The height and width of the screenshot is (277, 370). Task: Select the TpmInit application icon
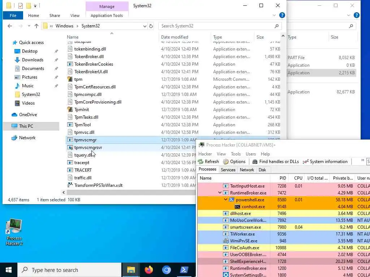tap(70, 110)
